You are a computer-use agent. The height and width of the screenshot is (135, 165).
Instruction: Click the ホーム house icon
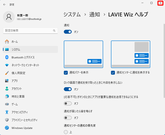[7, 41]
